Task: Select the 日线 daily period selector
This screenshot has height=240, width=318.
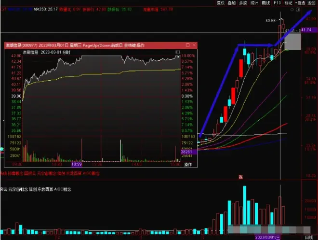Action: 308,237
